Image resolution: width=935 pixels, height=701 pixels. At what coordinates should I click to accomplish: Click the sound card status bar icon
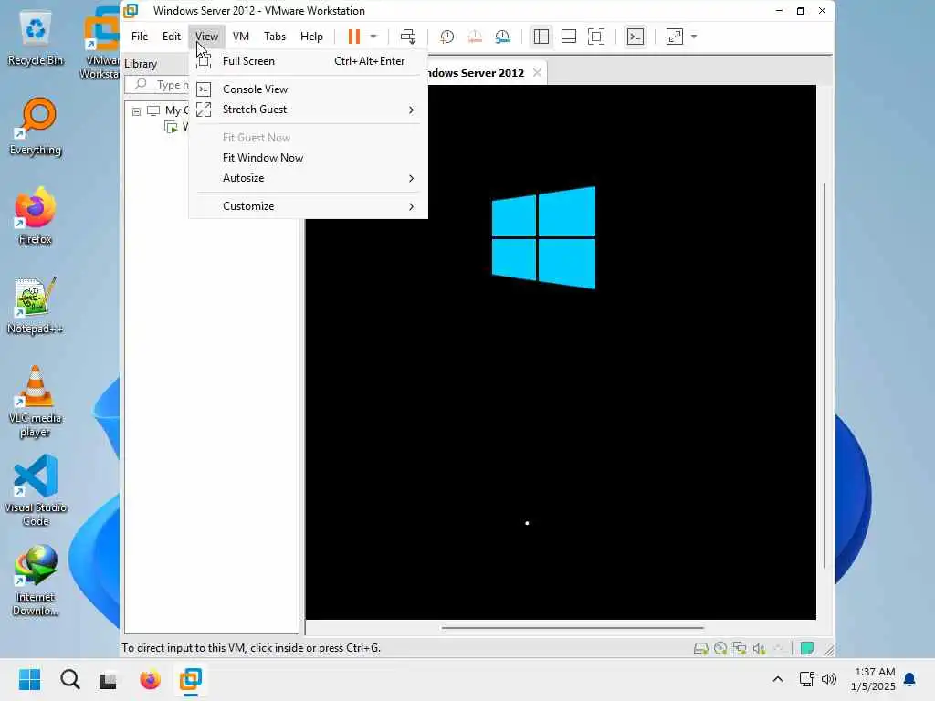(759, 649)
